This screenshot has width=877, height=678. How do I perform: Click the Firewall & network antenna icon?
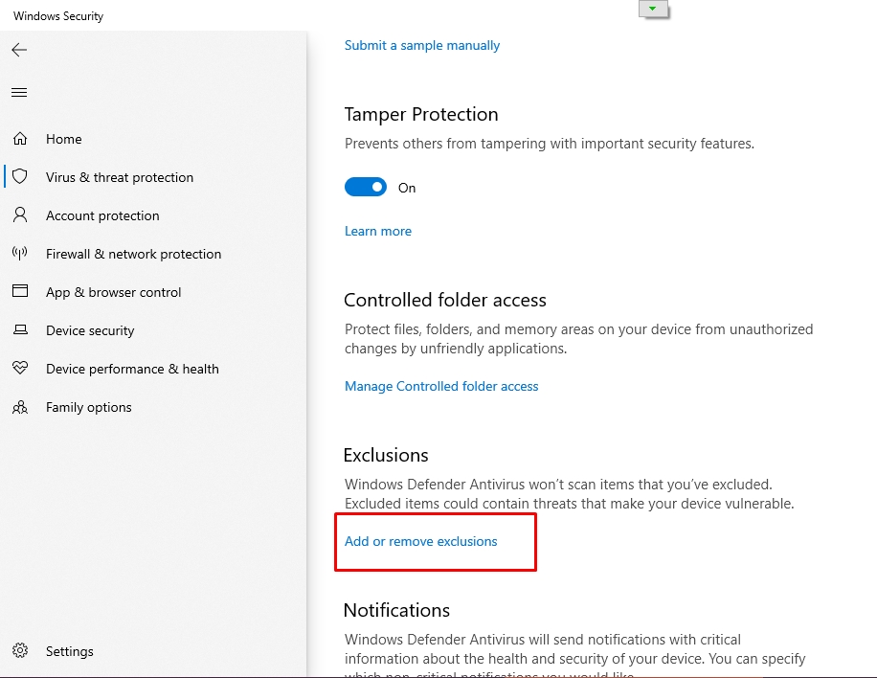(x=20, y=254)
